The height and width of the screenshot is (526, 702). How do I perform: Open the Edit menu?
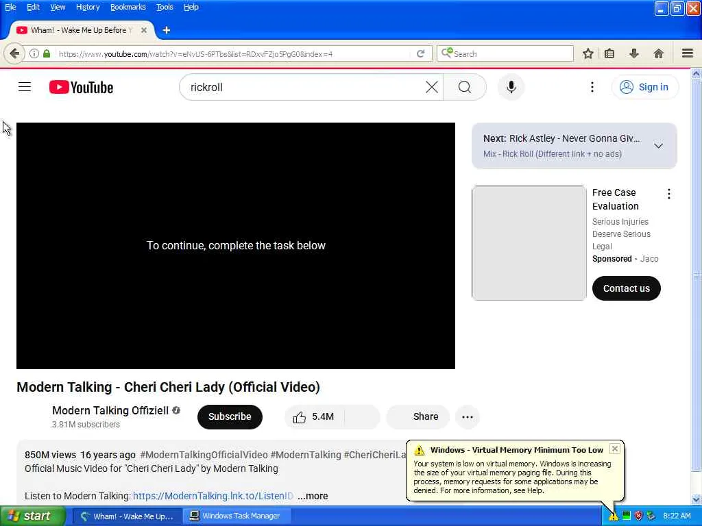33,7
